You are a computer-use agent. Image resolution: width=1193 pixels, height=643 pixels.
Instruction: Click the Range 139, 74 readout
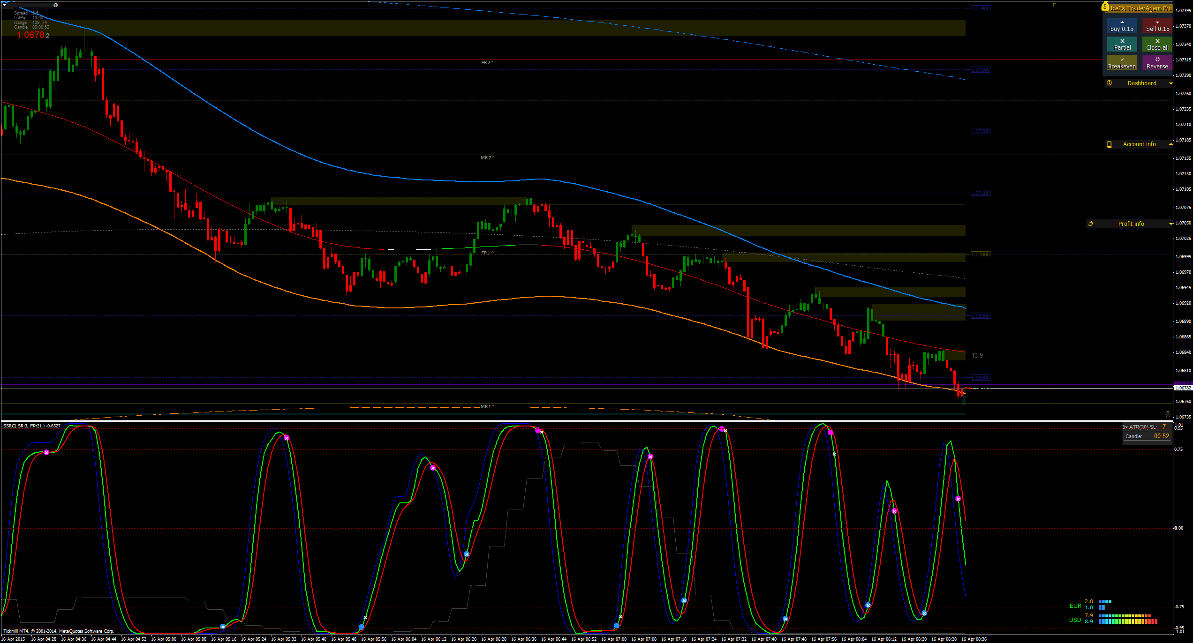point(30,22)
